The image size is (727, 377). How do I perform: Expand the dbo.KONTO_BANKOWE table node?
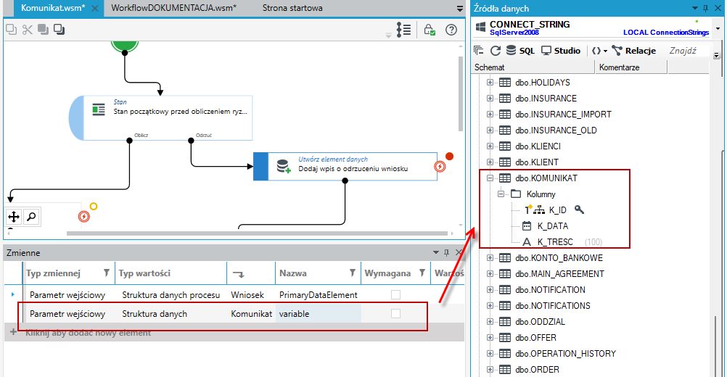pos(490,258)
